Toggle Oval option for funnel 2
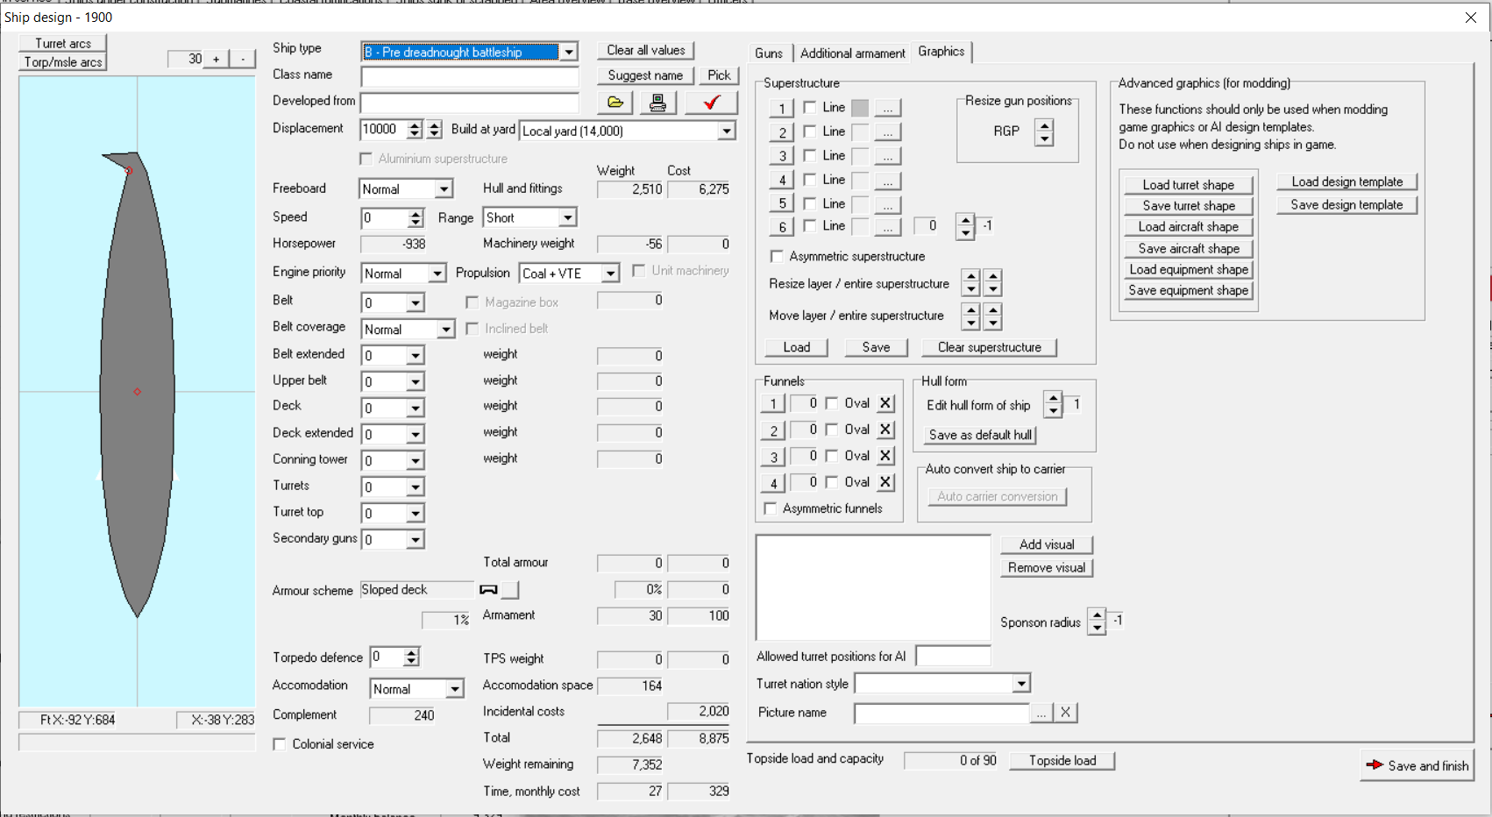The width and height of the screenshot is (1492, 817). [832, 430]
